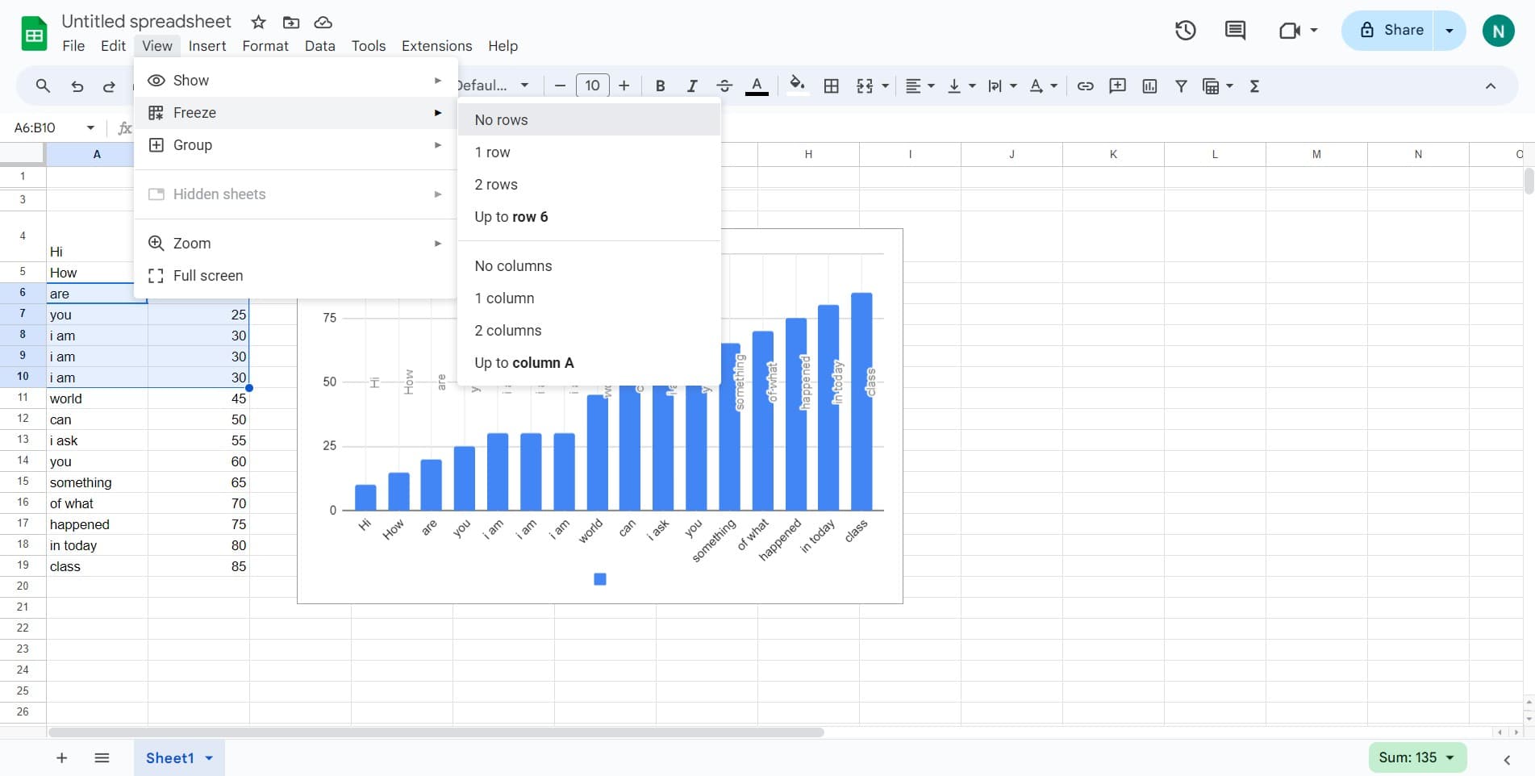The image size is (1535, 776).
Task: Click the insert chart icon
Action: tap(1149, 86)
